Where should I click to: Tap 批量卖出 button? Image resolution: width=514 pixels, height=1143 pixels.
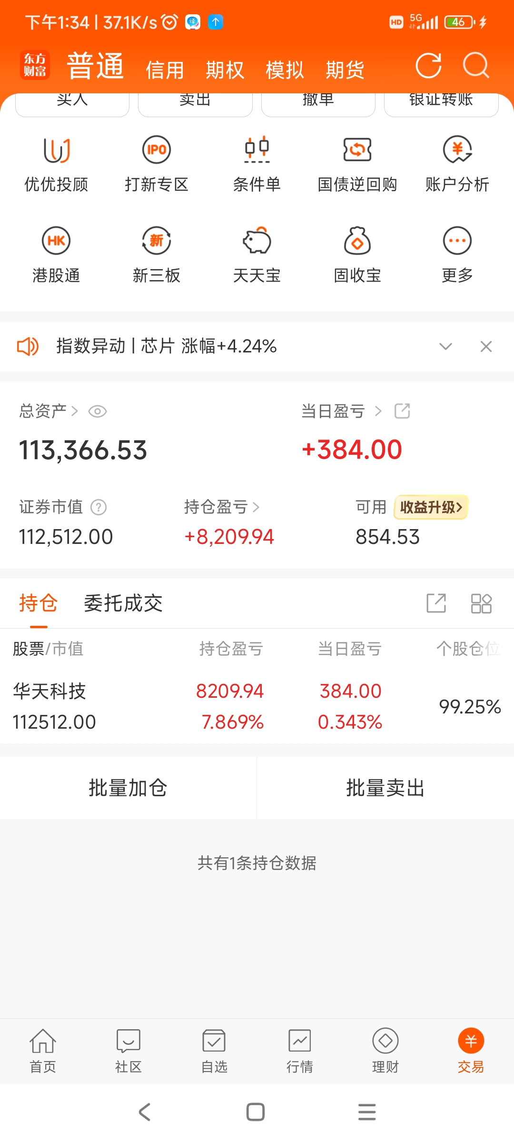point(385,788)
